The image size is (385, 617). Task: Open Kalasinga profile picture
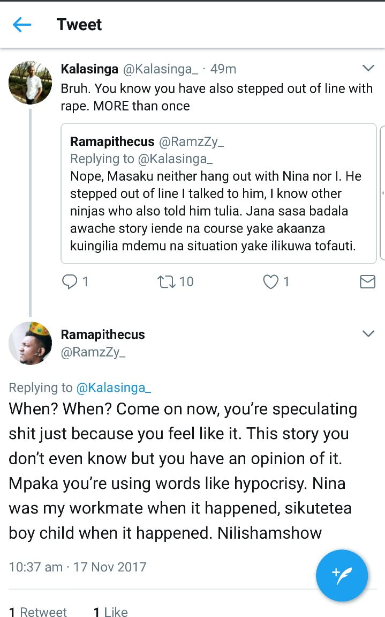(30, 83)
